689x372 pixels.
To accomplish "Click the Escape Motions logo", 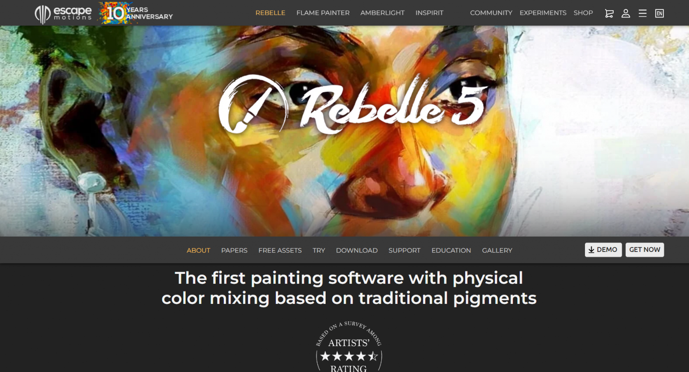I will [63, 13].
